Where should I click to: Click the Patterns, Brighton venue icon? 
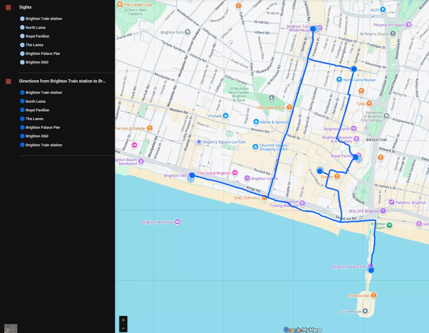tap(392, 202)
